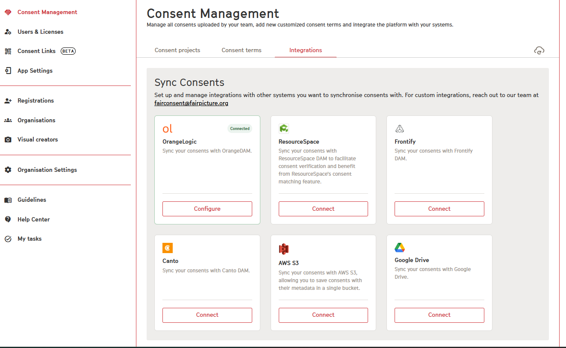Click the Consent Links QR icon
The image size is (566, 348).
pyautogui.click(x=8, y=51)
